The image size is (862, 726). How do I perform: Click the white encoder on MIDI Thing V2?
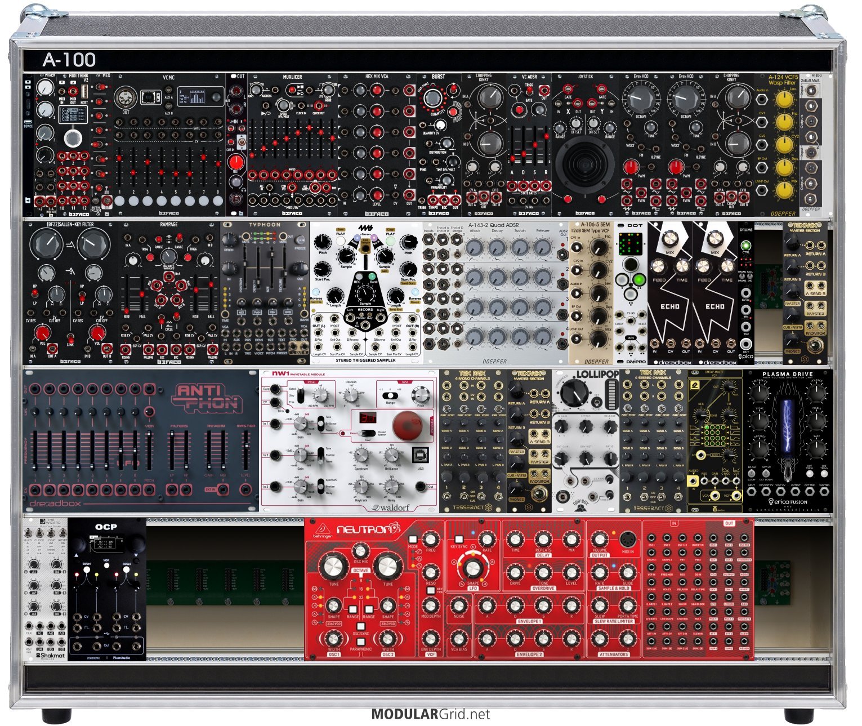(72, 137)
